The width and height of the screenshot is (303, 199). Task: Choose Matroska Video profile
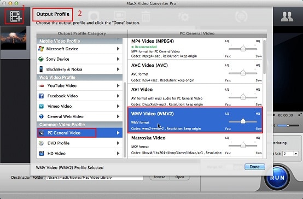pos(195,145)
